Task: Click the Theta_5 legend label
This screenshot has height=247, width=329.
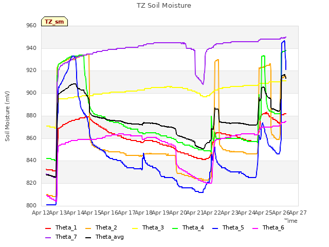Action: tap(233, 227)
